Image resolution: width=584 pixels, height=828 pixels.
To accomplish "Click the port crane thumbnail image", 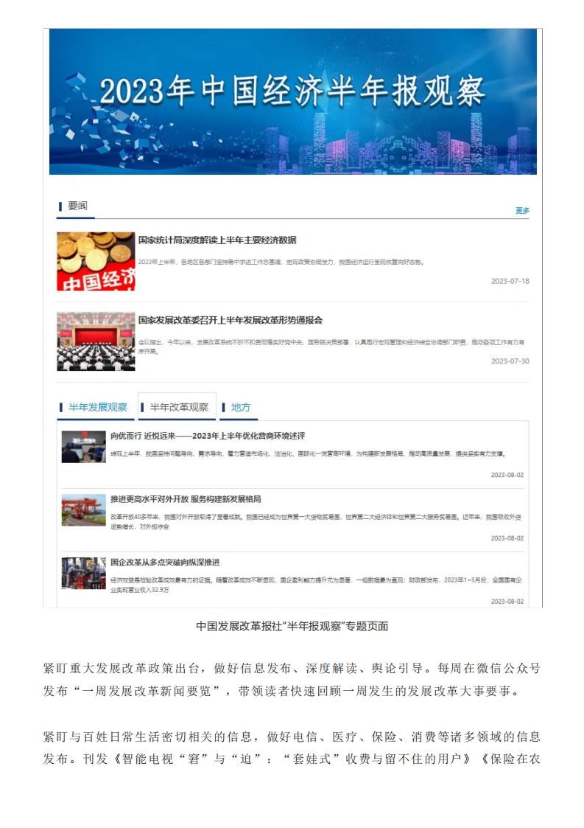I will 83,510.
